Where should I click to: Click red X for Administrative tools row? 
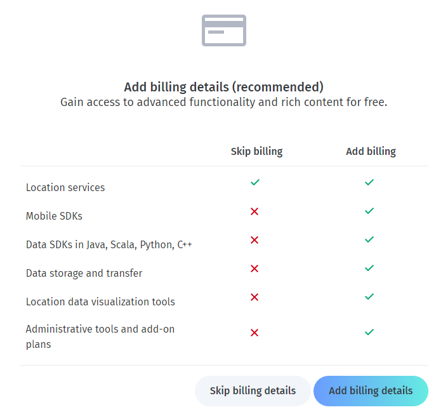[254, 333]
